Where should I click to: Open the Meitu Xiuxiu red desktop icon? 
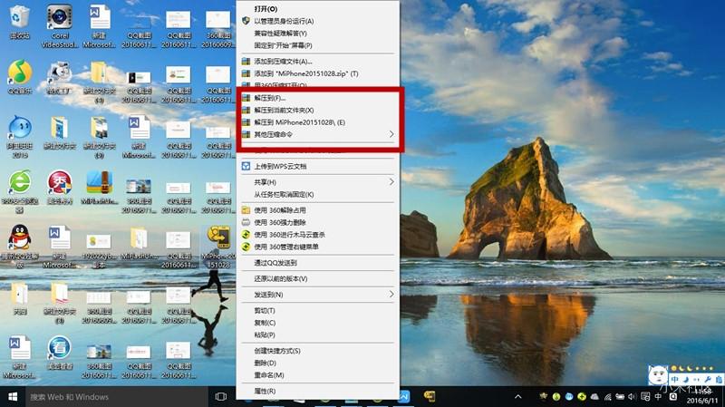click(59, 188)
